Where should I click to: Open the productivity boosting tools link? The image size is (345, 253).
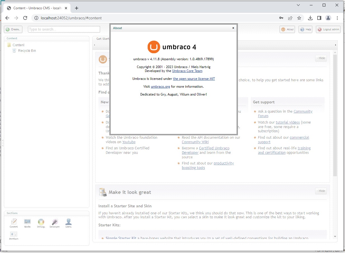pyautogui.click(x=208, y=166)
